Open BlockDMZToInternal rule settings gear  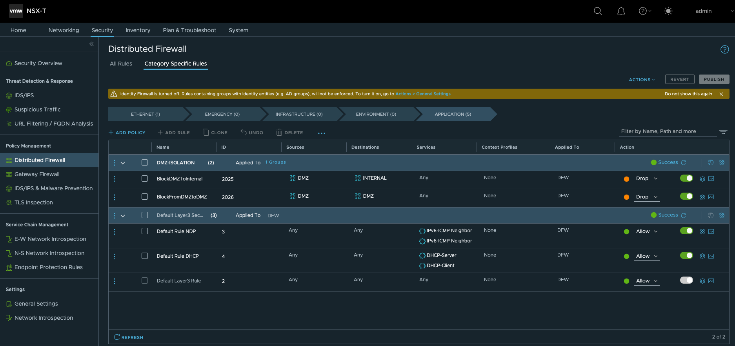pyautogui.click(x=702, y=179)
